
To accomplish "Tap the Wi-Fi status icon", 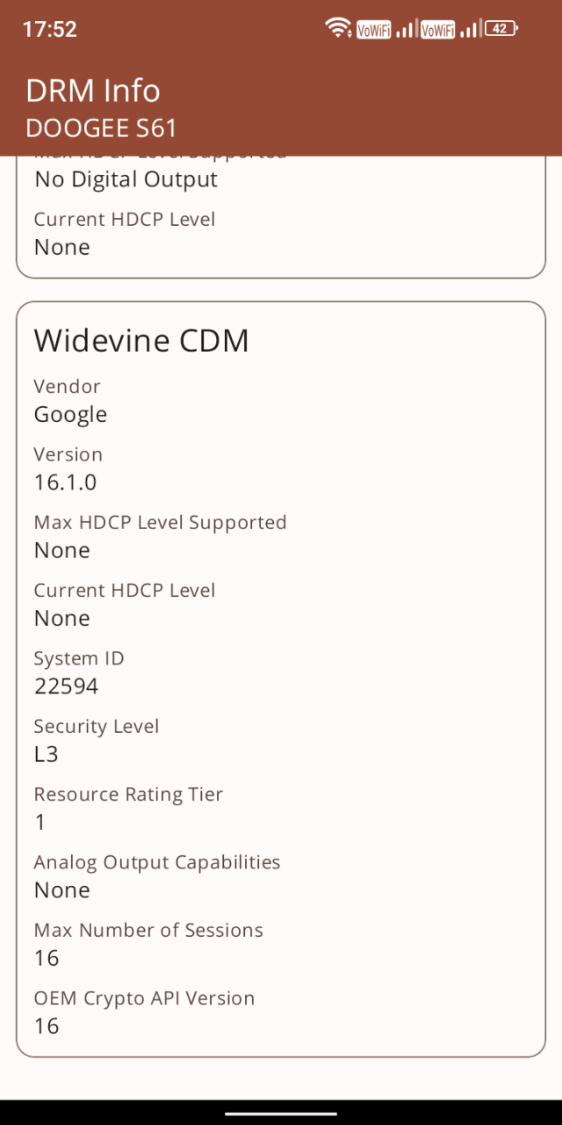I will (339, 28).
